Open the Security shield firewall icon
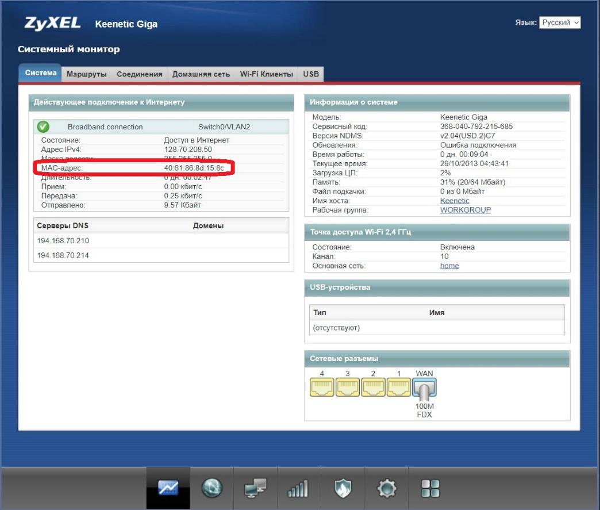600x510 pixels. point(343,488)
